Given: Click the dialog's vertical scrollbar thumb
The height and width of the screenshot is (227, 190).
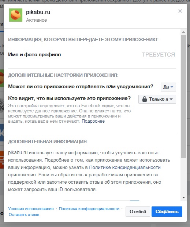Looking at the screenshot, I should pyautogui.click(x=183, y=97).
